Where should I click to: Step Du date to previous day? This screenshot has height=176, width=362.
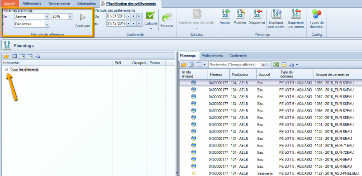click(133, 16)
